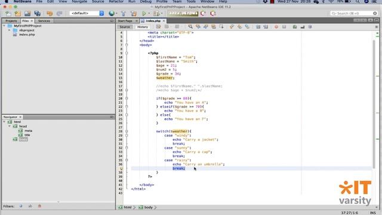Open the Source menu
Viewport: 382px width, 215px height.
click(98, 1)
